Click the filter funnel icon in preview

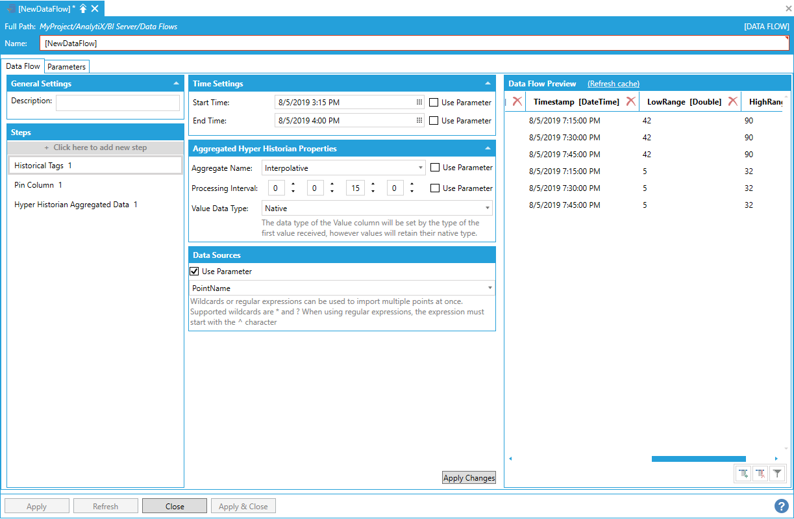coord(777,474)
